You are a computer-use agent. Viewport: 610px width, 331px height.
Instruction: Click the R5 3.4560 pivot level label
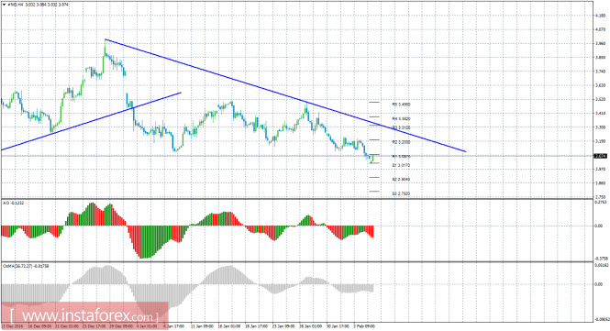tap(401, 105)
